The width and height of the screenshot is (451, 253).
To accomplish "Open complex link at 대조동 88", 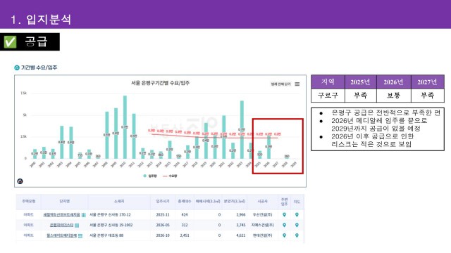I will [x=61, y=235].
